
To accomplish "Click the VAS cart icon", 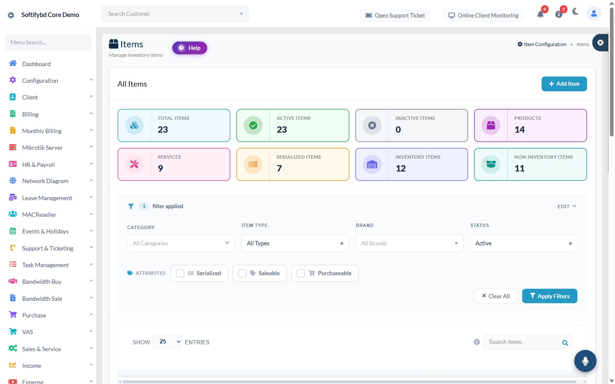I will 13,332.
